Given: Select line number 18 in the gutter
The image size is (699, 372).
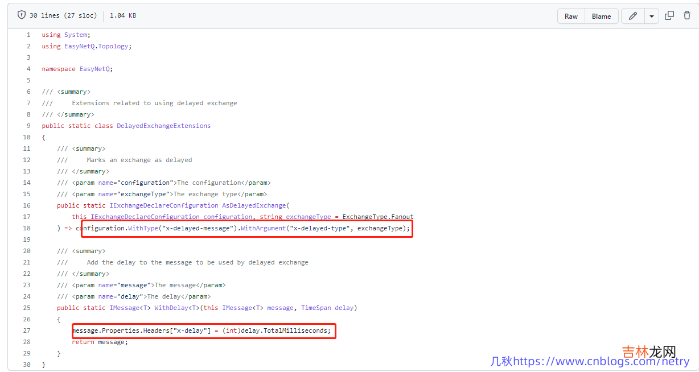Looking at the screenshot, I should pyautogui.click(x=27, y=228).
